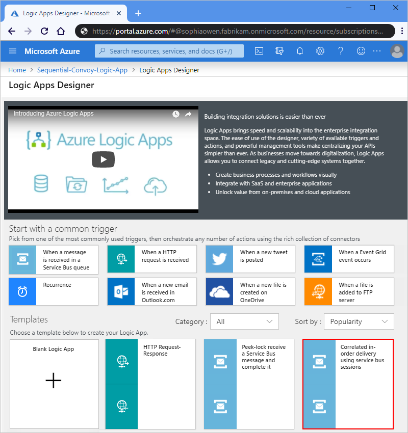408x433 pixels.
Task: Select the Twitter new tweet trigger icon
Action: 219,259
